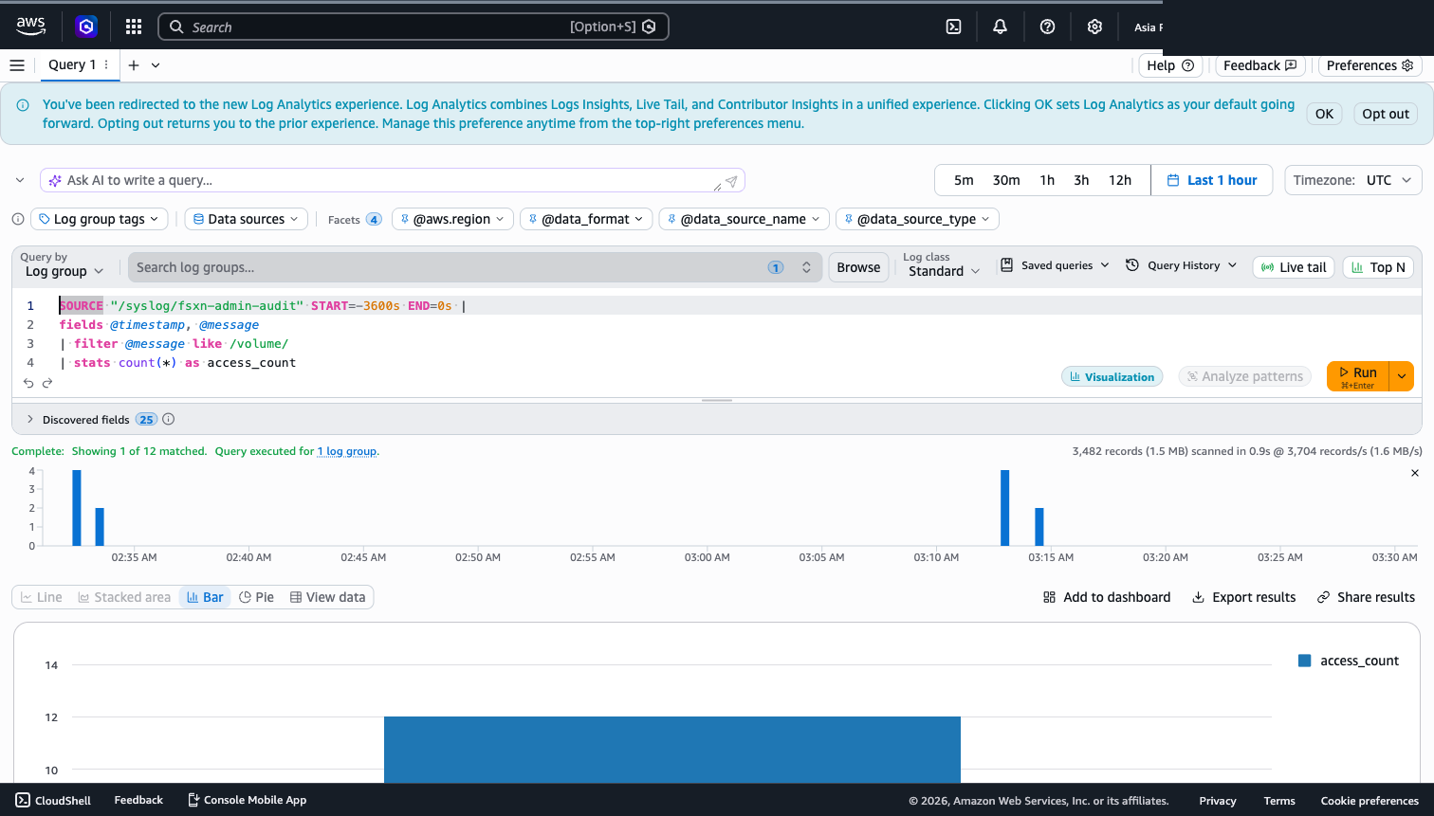
Task: Open @aws.region facet dropdown
Action: pos(452,219)
